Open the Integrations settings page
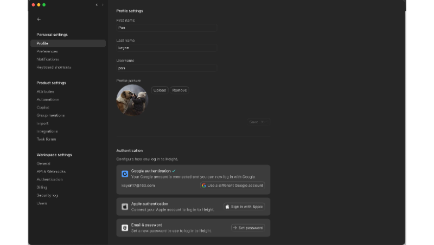Screen dimensions: 434x245 [47, 131]
